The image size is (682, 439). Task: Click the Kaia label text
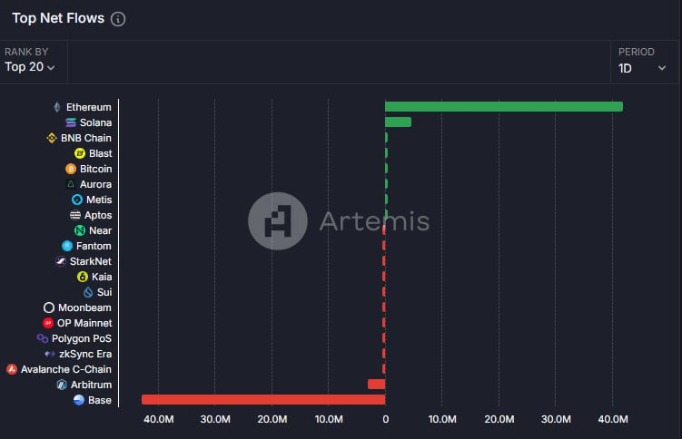click(x=102, y=277)
